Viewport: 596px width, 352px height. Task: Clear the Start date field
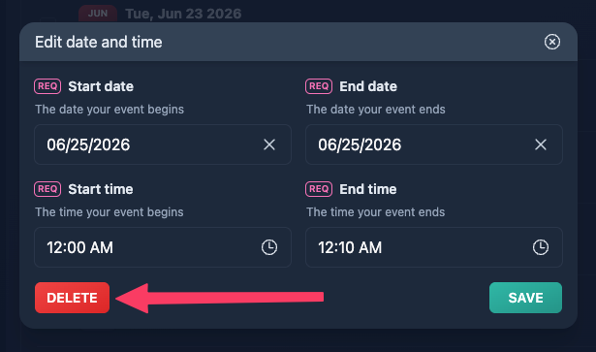[269, 144]
